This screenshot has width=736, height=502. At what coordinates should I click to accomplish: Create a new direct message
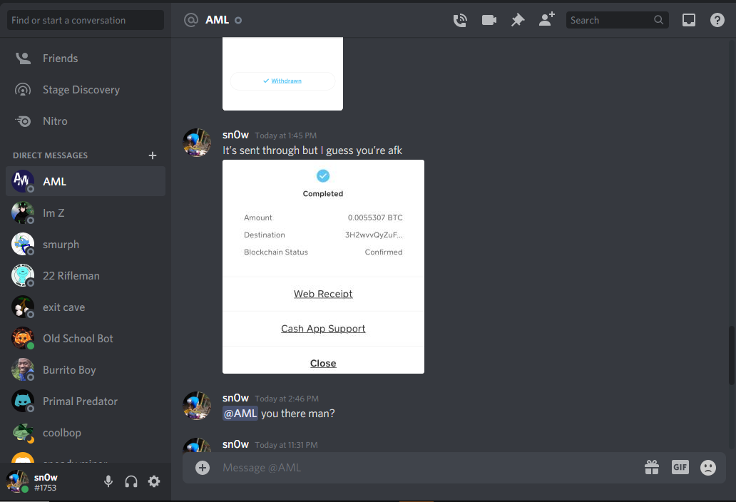tap(153, 155)
